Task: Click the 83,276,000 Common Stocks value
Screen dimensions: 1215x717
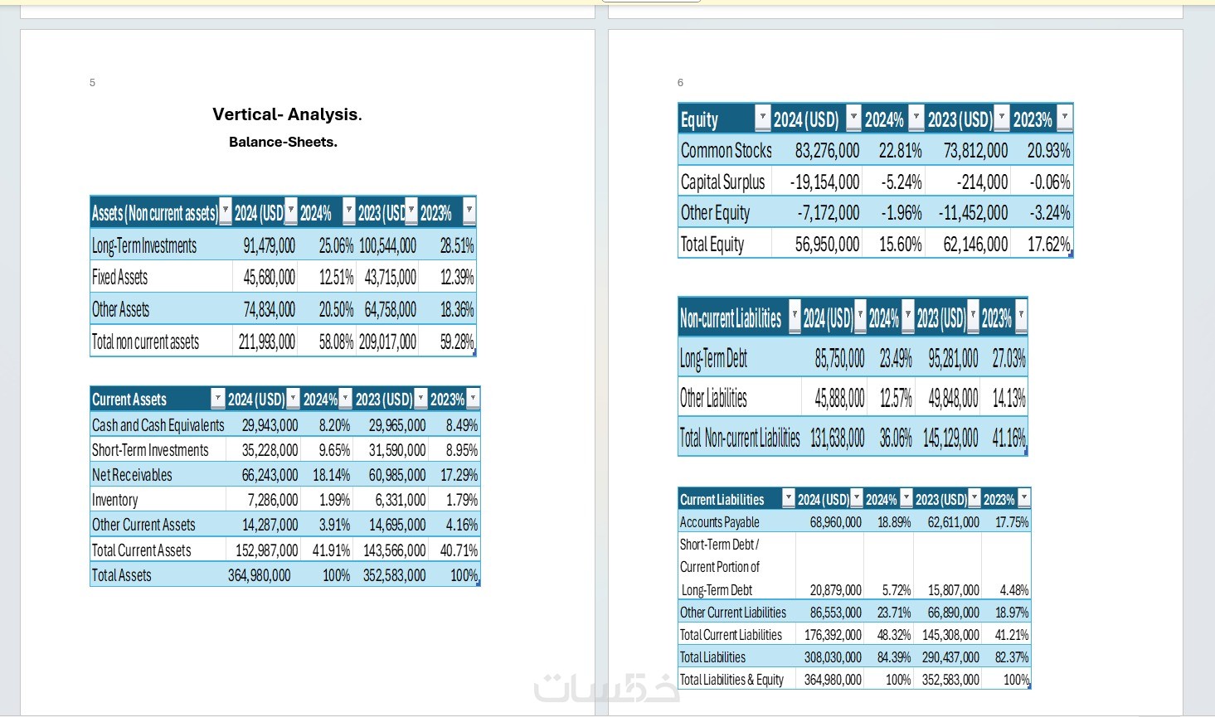Action: coord(827,150)
